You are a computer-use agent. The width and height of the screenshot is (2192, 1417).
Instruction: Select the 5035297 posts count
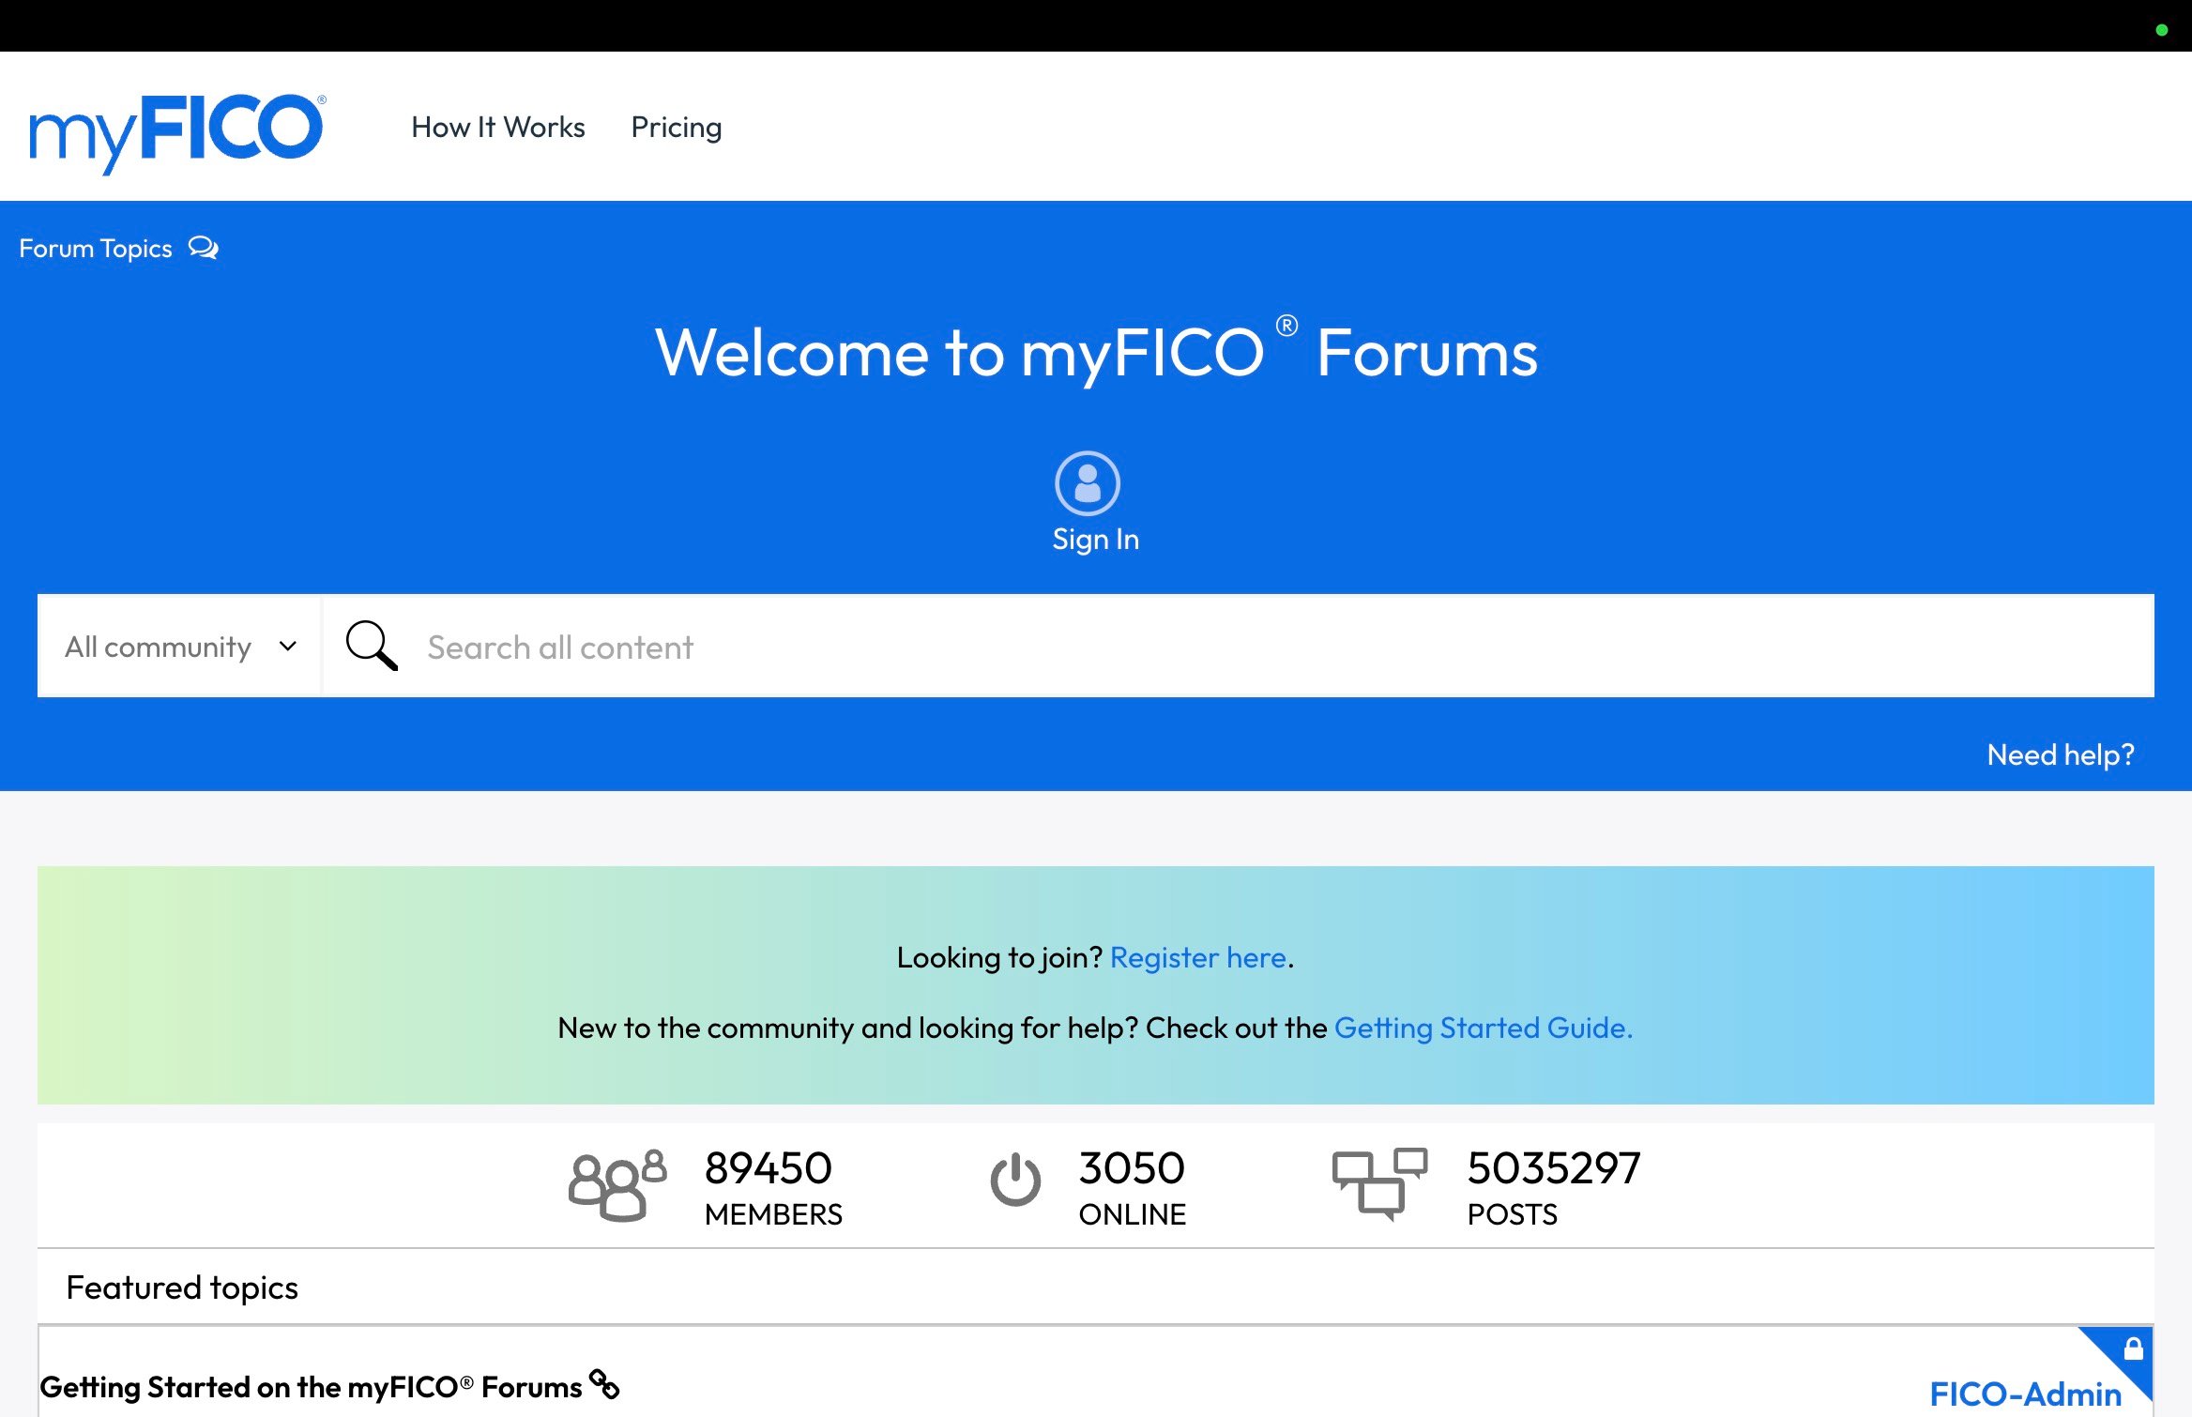click(1554, 1168)
